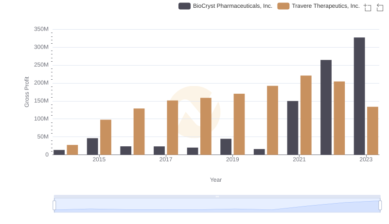Image resolution: width=389 pixels, height=224 pixels.
Task: Click the 2023 x-axis label
Action: point(366,159)
